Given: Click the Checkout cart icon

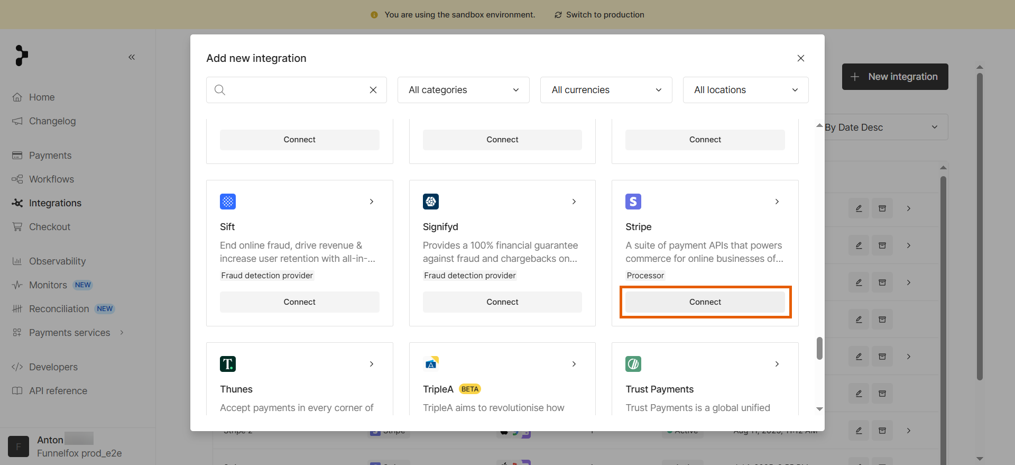Looking at the screenshot, I should coord(17,227).
